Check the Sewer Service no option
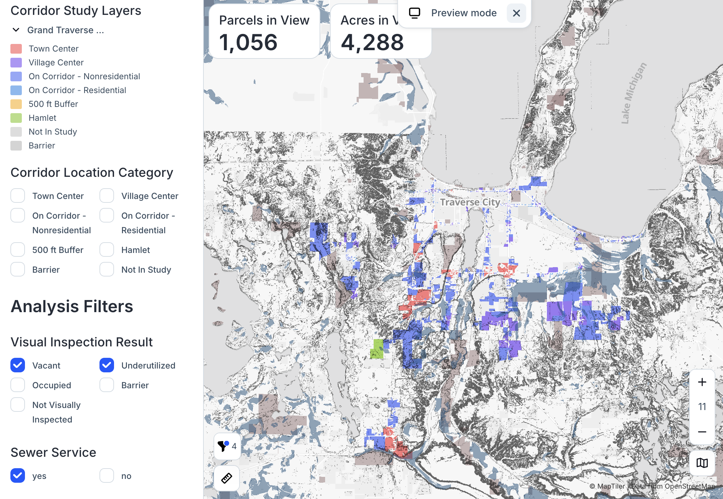This screenshot has height=499, width=723. [107, 475]
